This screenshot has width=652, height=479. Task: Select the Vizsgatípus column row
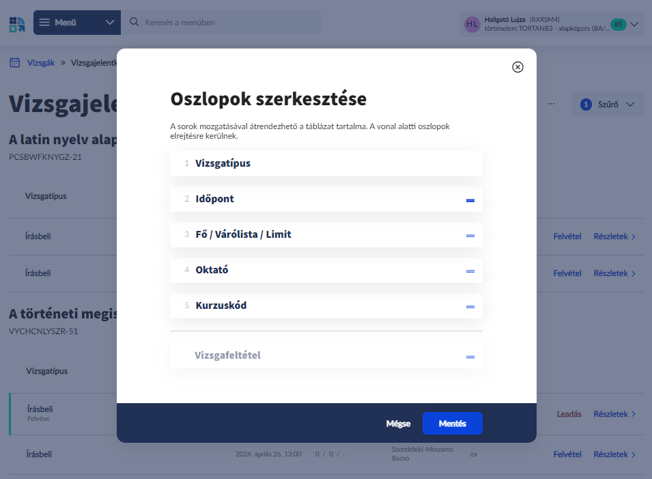[x=326, y=164]
